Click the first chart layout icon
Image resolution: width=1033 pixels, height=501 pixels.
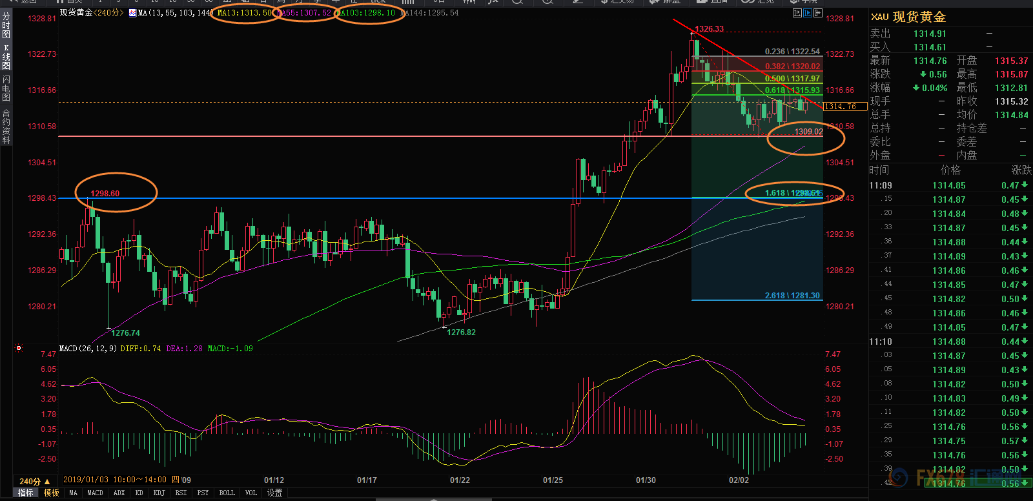[797, 13]
